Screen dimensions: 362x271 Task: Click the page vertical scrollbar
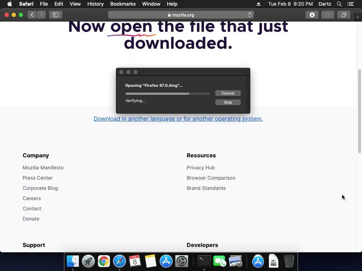pyautogui.click(x=359, y=111)
